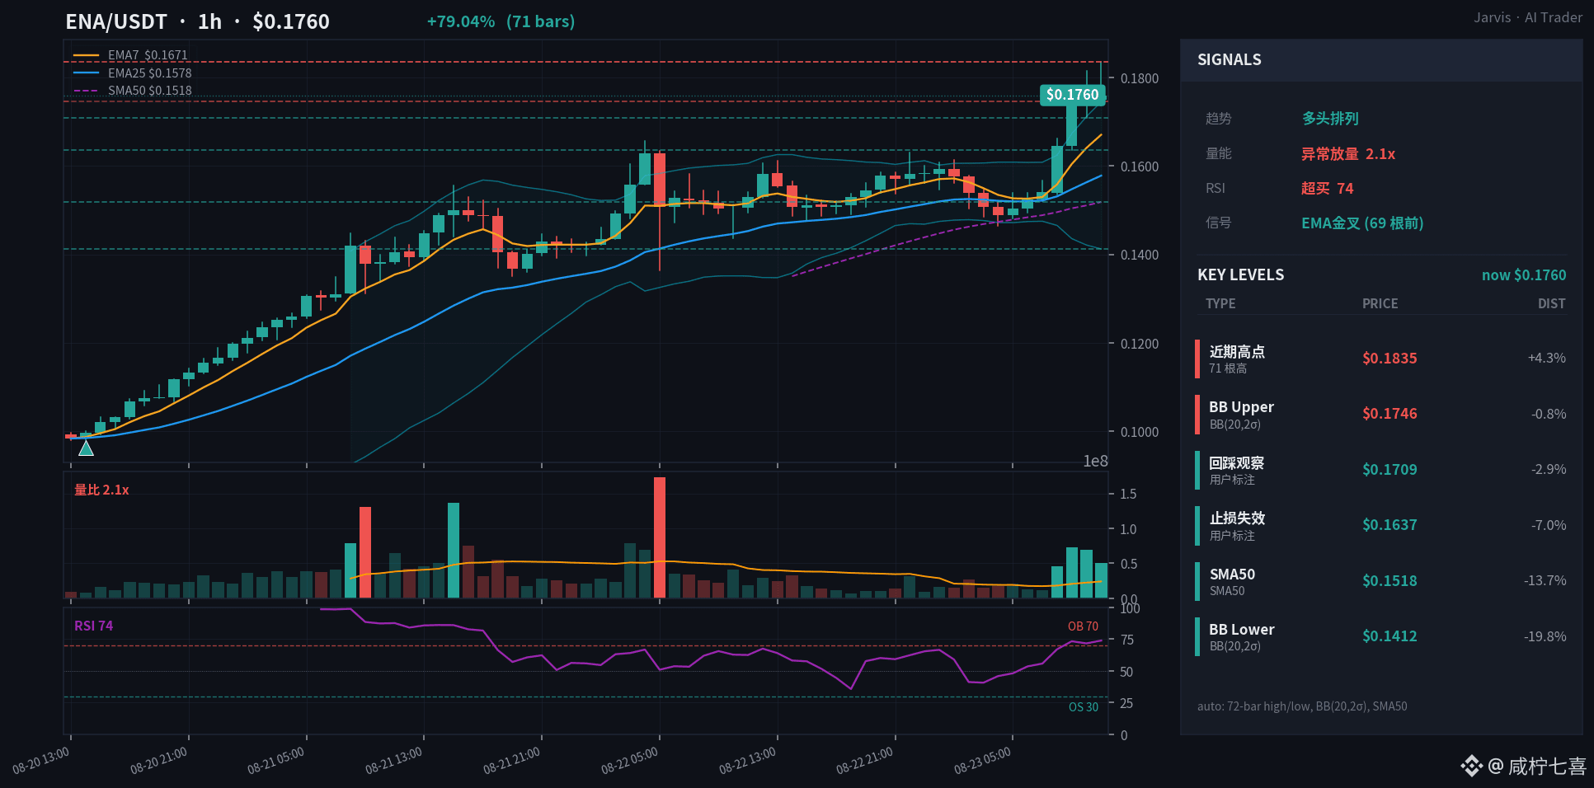Click the BB Upper key level name

(x=1241, y=407)
